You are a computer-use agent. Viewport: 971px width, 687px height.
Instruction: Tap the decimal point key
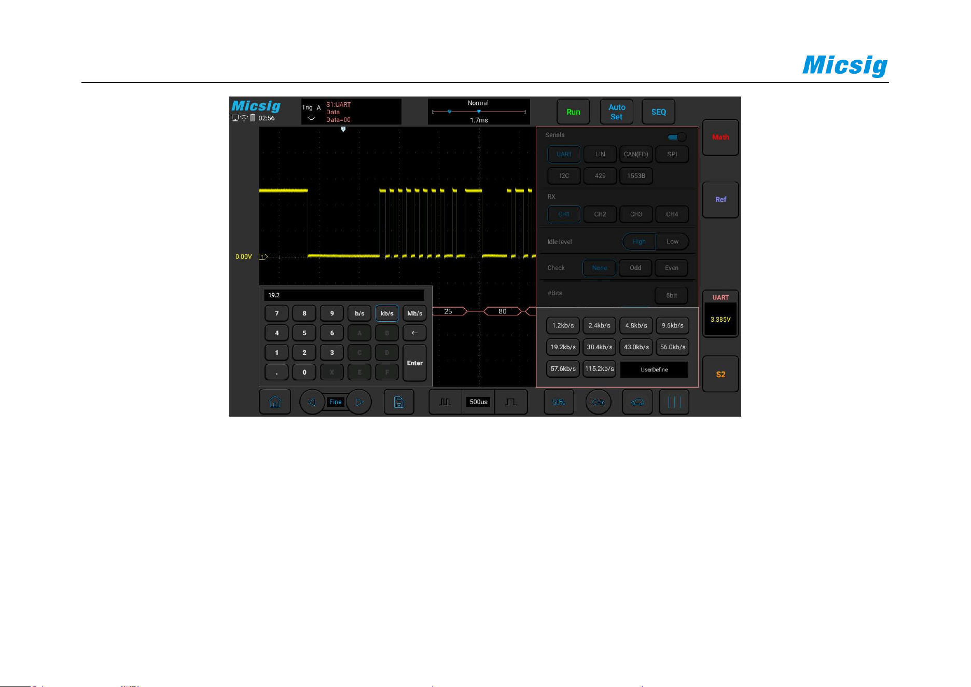click(276, 373)
